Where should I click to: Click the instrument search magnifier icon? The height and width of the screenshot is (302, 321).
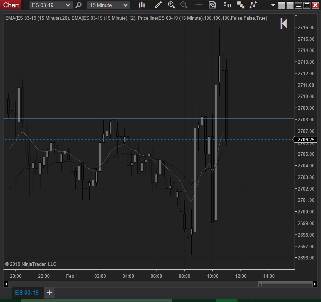(78, 5)
